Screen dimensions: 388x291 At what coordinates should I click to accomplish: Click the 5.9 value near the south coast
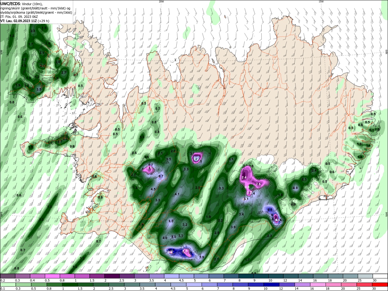pos(202,257)
